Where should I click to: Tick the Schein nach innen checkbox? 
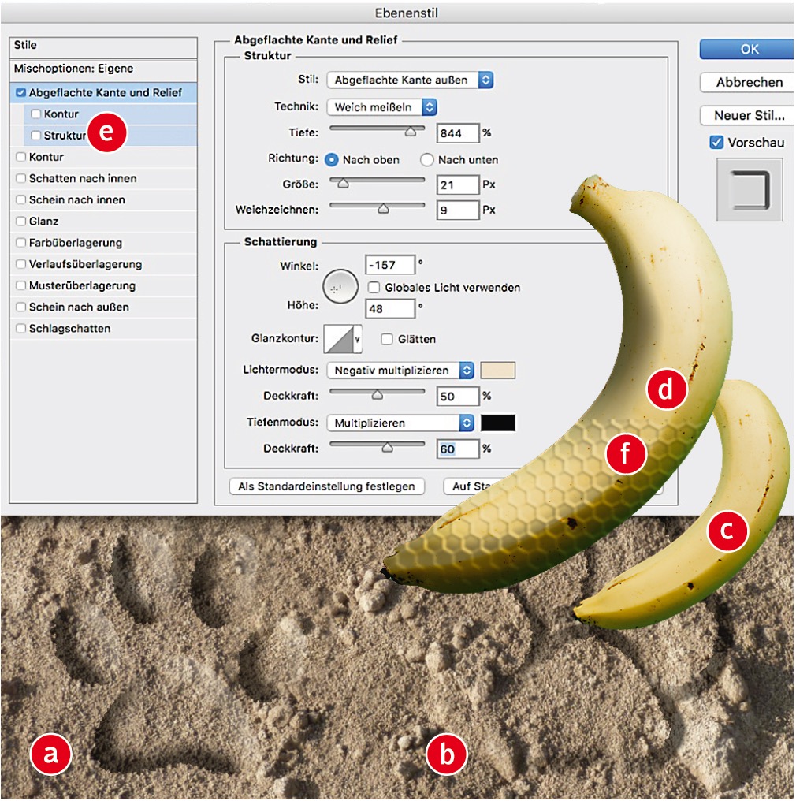point(21,199)
